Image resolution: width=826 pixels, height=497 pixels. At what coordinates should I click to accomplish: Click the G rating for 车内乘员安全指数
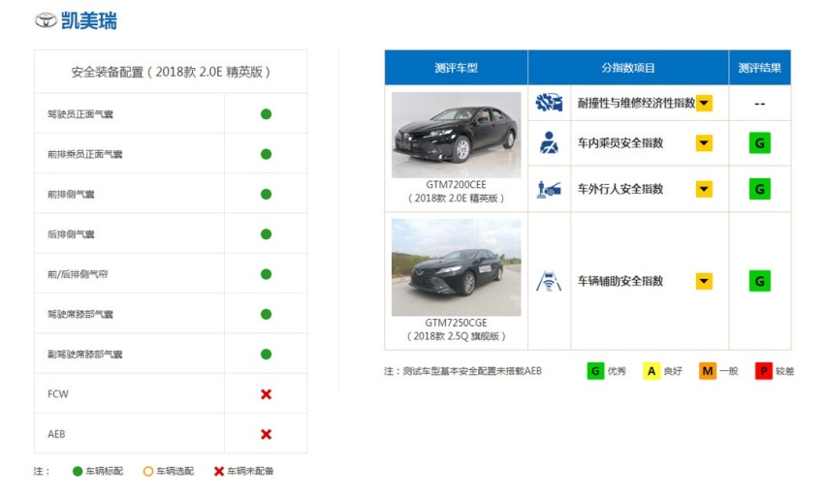(760, 143)
